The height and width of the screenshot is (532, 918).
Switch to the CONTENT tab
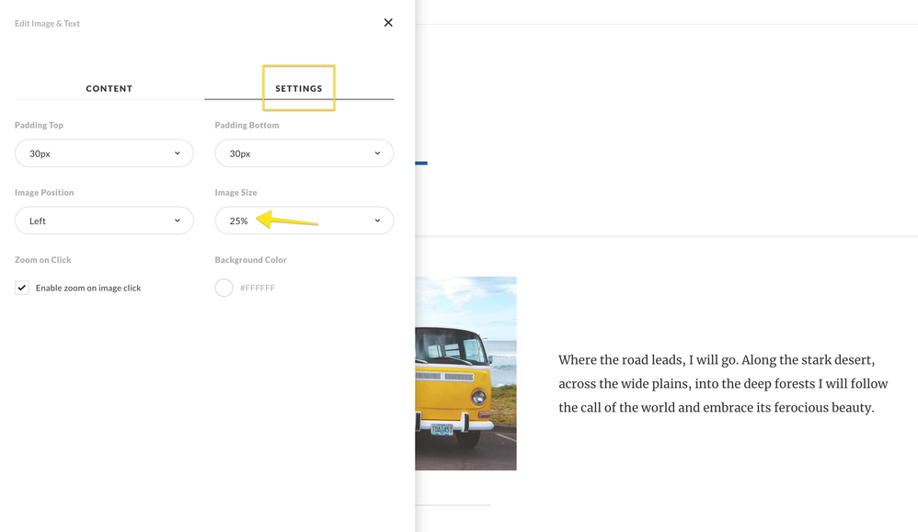[x=109, y=88]
